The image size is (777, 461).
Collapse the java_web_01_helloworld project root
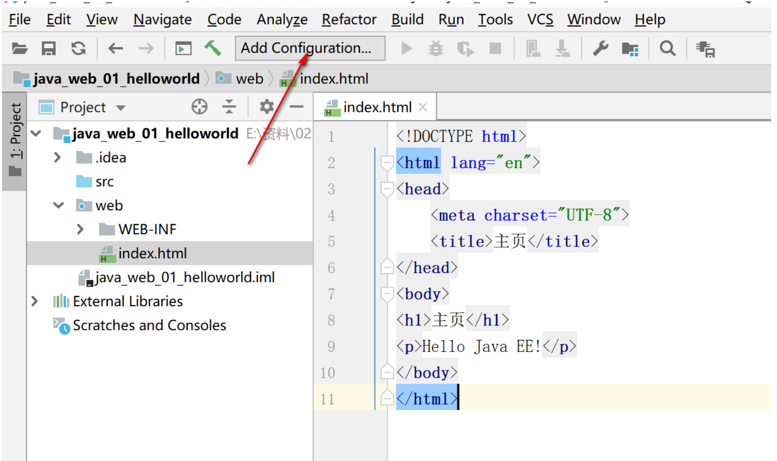[x=36, y=134]
